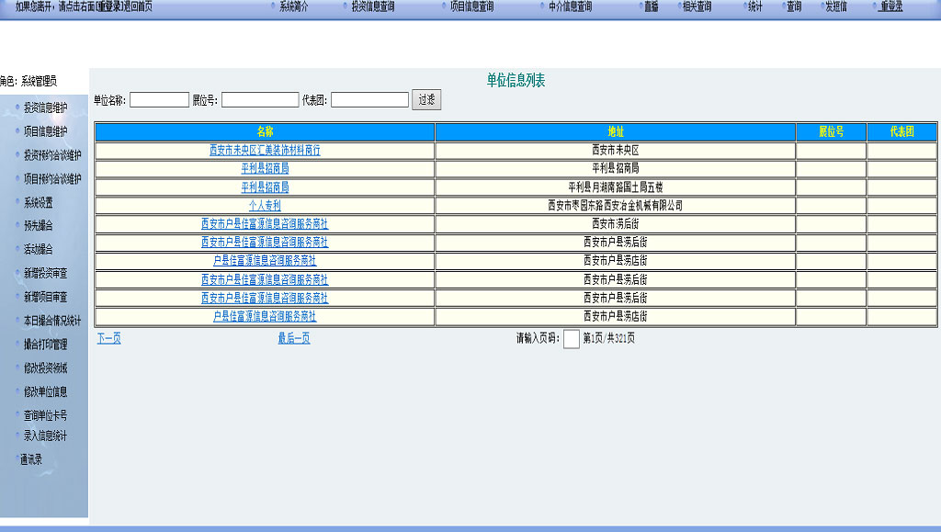Click the 代表团 filter input box

pos(369,100)
